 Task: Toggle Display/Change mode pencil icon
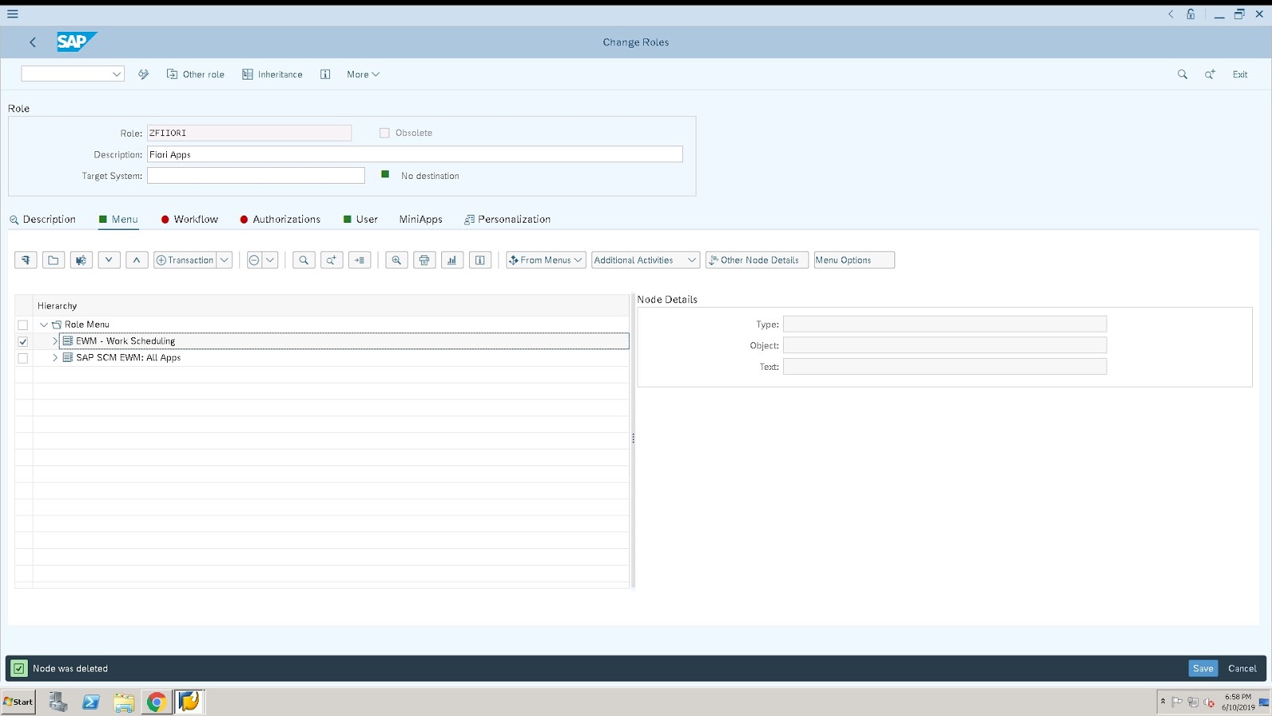(x=144, y=74)
